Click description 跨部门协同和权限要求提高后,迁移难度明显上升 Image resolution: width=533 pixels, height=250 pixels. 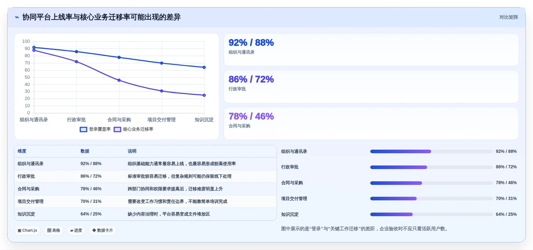pos(175,189)
